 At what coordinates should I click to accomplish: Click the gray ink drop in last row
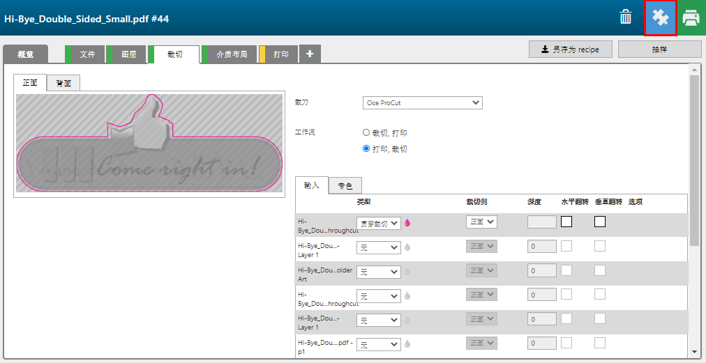coord(407,344)
